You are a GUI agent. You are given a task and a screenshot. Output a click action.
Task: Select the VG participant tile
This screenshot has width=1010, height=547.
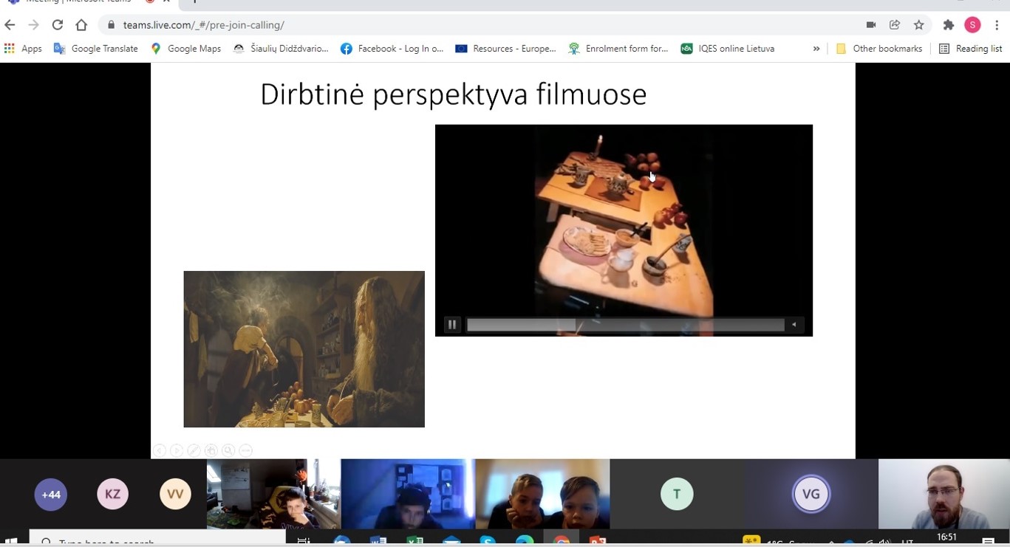[x=811, y=495]
